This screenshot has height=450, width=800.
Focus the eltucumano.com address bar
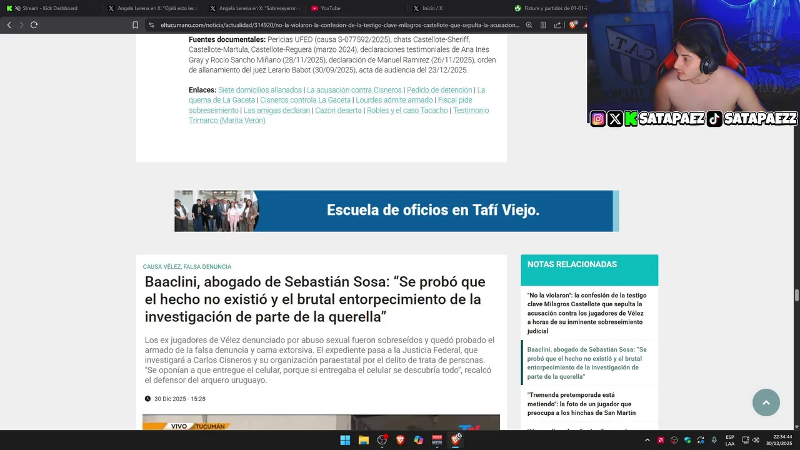[339, 25]
